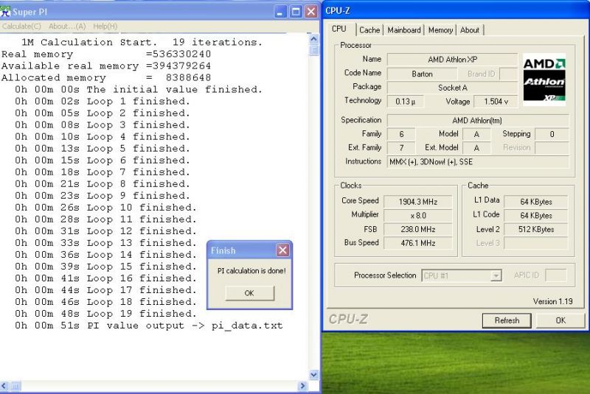Click the horizontal scrollbar thumb in Super PI

coord(15,386)
